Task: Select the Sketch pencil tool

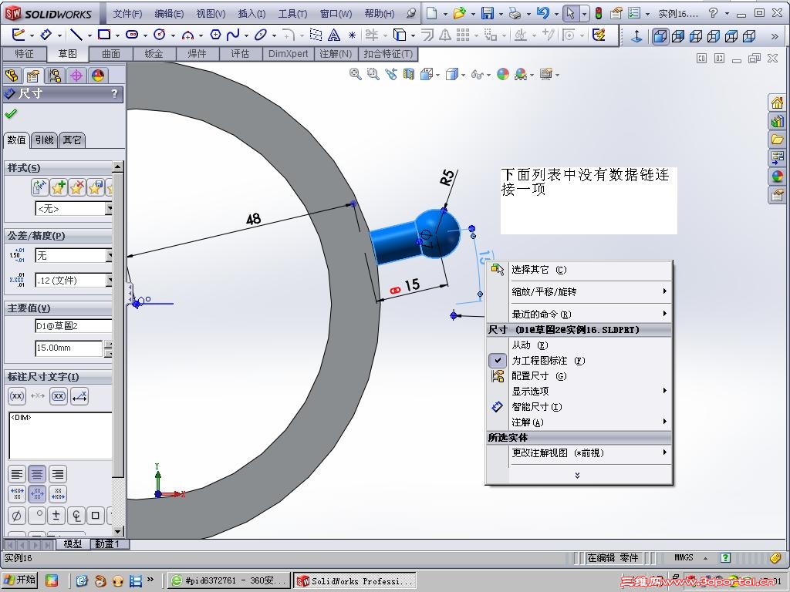Action: click(18, 34)
